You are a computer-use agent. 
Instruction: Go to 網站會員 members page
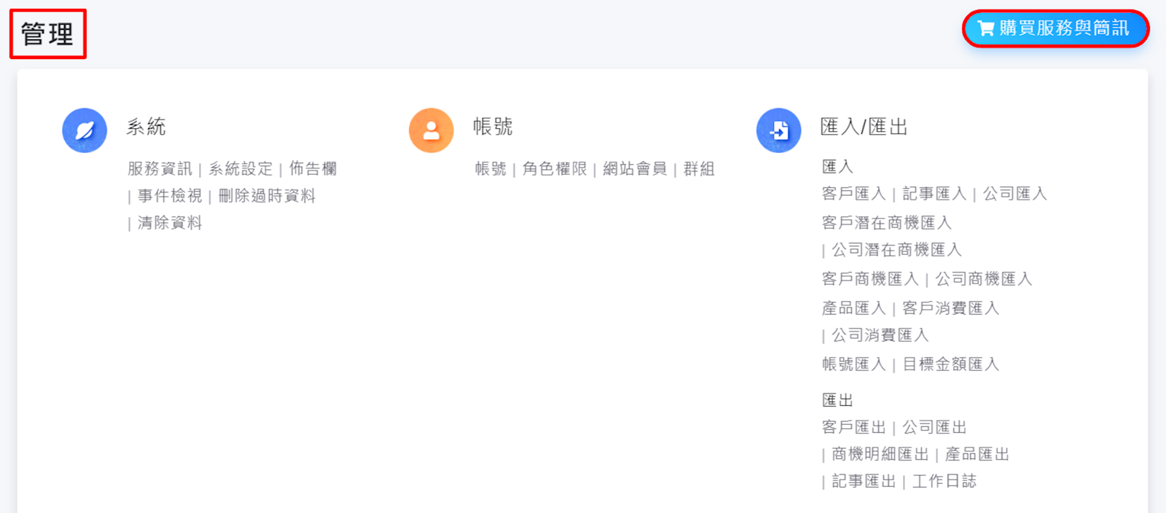(x=635, y=169)
